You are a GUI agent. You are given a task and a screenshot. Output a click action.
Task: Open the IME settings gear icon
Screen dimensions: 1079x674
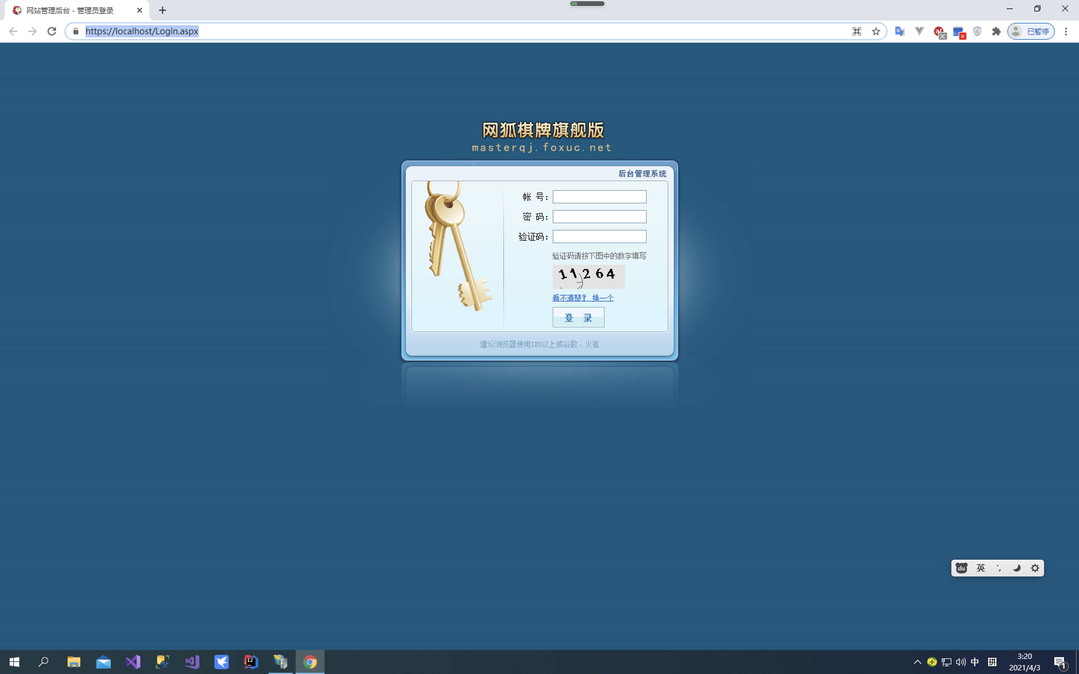point(1035,568)
